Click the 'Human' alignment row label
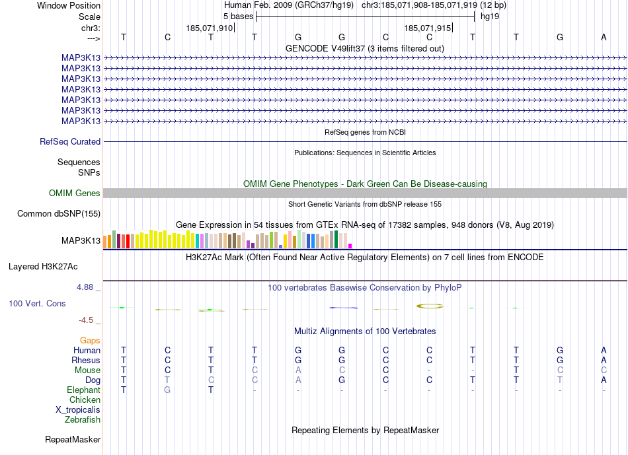The image size is (628, 455). pos(87,351)
